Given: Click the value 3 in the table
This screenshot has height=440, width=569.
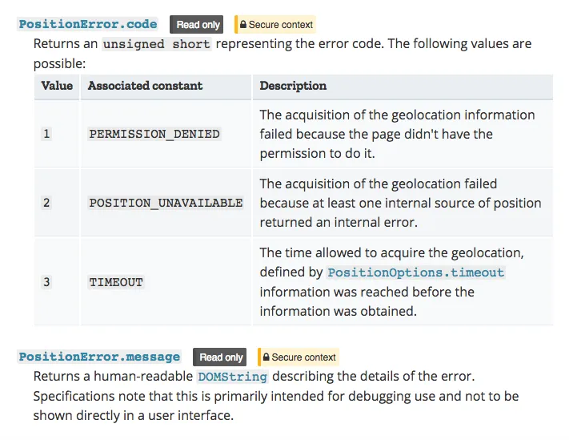Looking at the screenshot, I should [x=46, y=282].
